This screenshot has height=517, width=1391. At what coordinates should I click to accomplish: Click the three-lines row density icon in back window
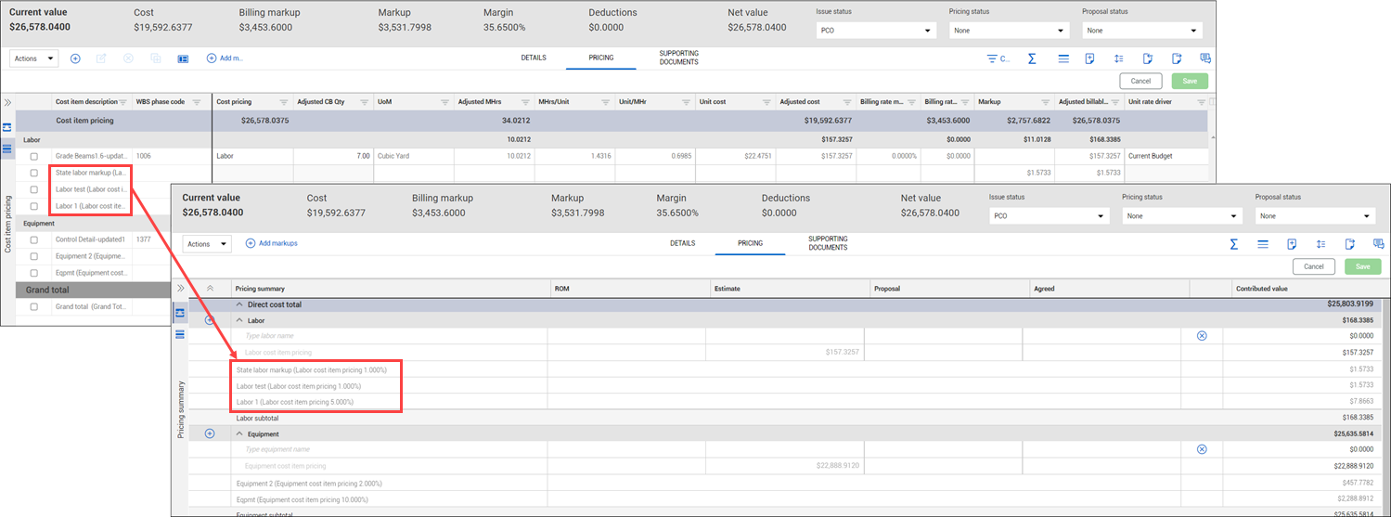point(1063,58)
